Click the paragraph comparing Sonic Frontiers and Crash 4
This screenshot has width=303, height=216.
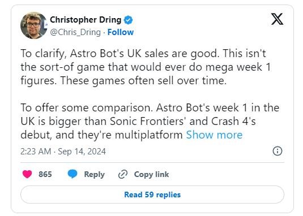tap(150, 122)
